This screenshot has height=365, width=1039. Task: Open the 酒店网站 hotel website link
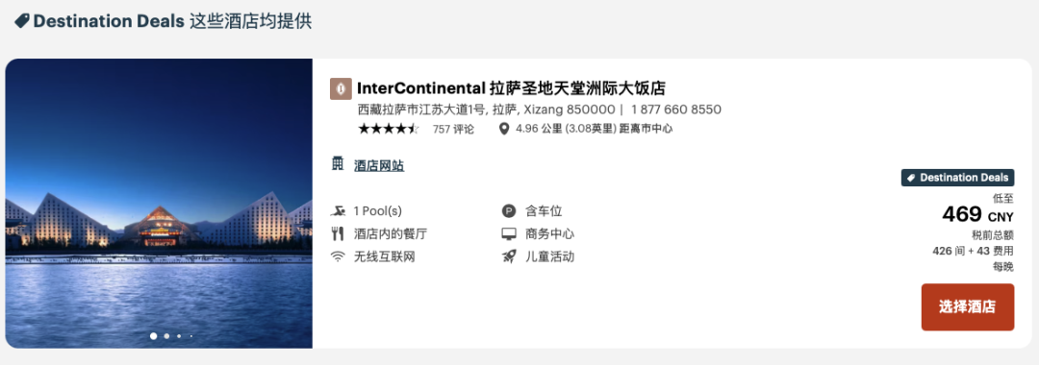(x=379, y=166)
